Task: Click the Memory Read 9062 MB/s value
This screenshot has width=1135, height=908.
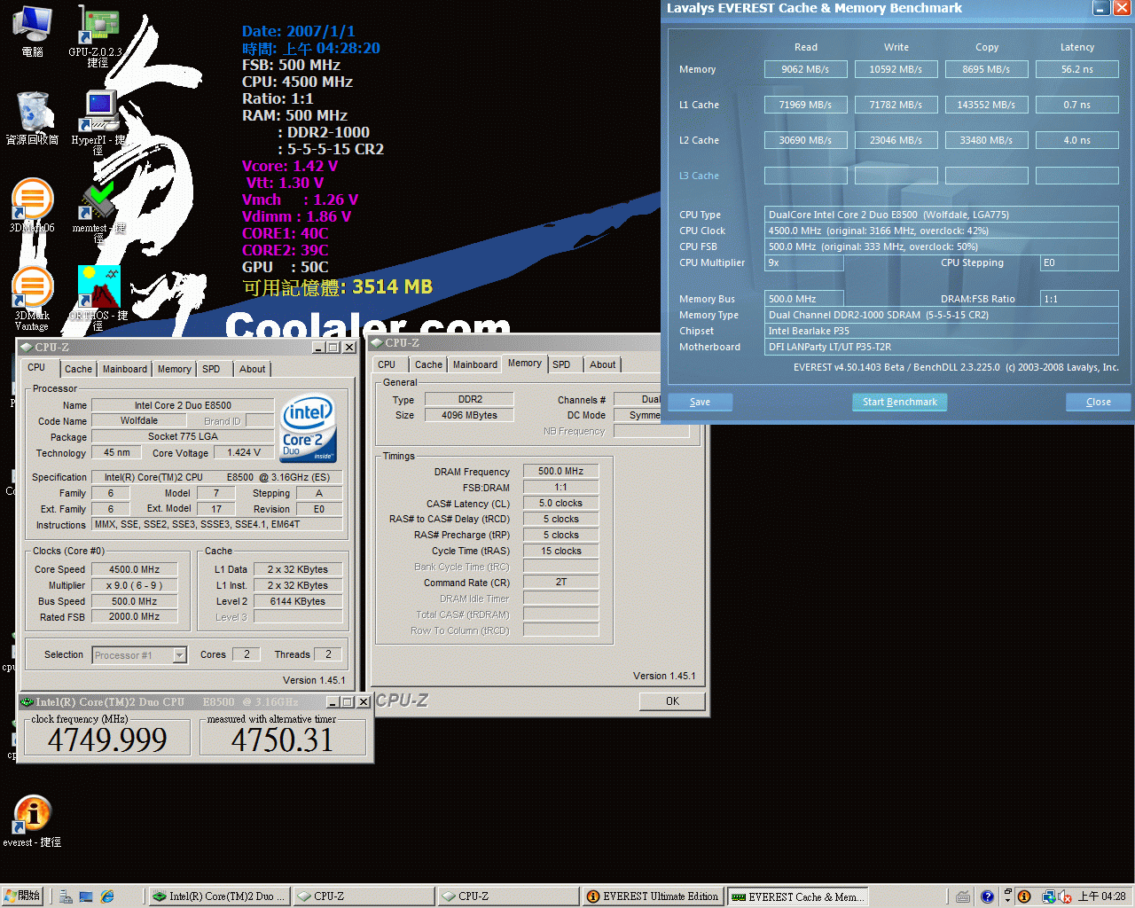Action: [806, 69]
